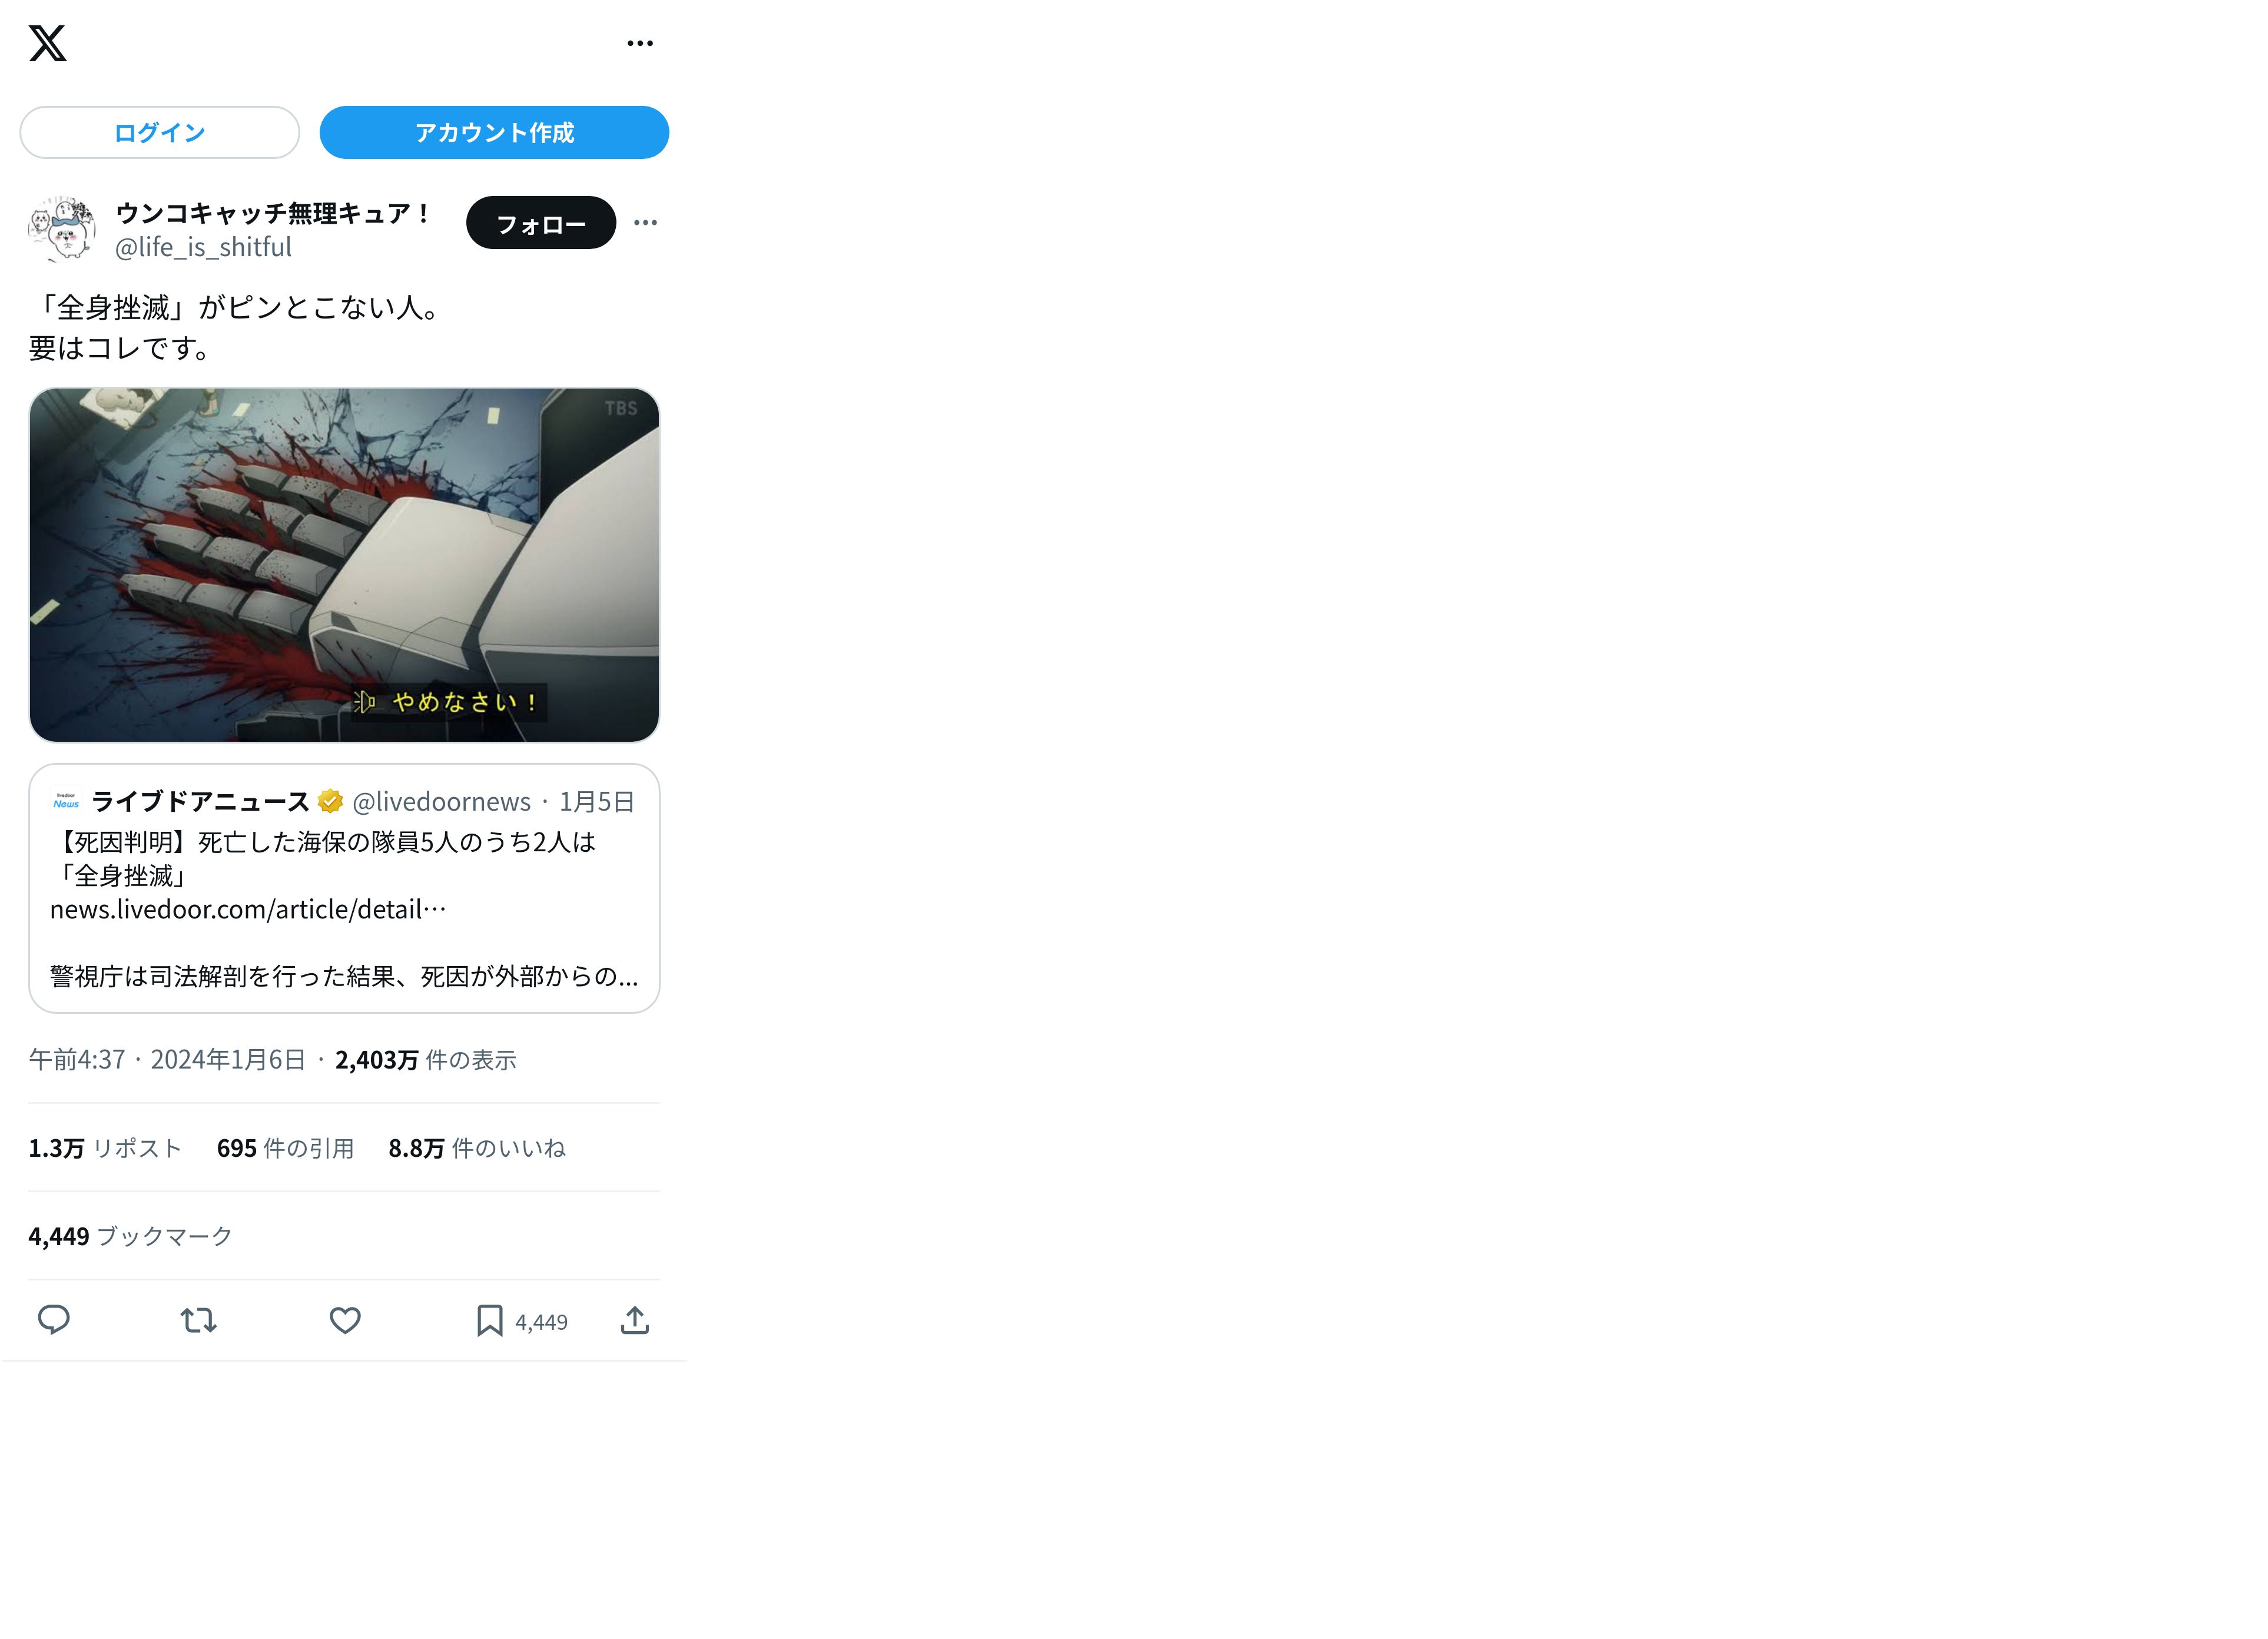Open the tweet's three-dot options menu
Screen dimensions: 2268x1639
tap(646, 222)
